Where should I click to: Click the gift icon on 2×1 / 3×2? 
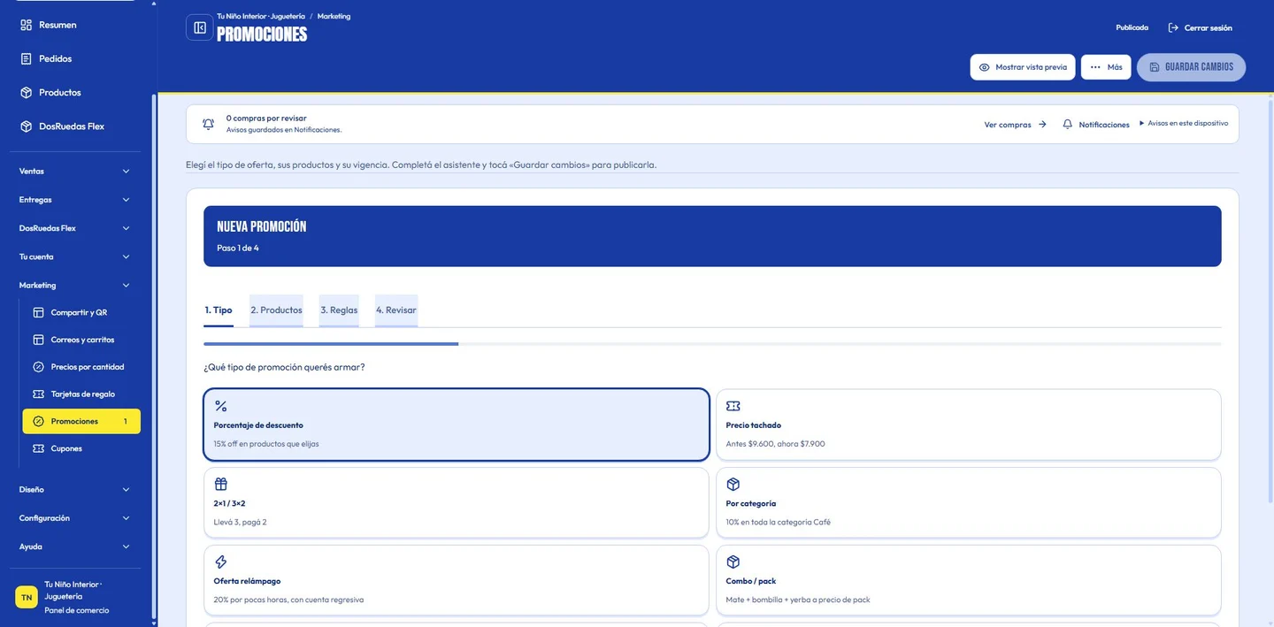221,484
